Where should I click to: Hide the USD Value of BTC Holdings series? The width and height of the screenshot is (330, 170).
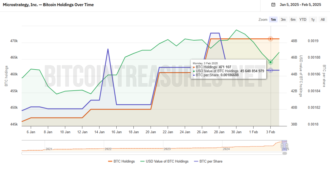click(164, 161)
